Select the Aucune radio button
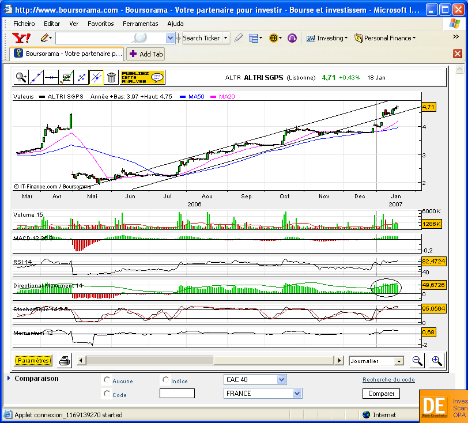This screenshot has height=423, width=468. coord(107,380)
